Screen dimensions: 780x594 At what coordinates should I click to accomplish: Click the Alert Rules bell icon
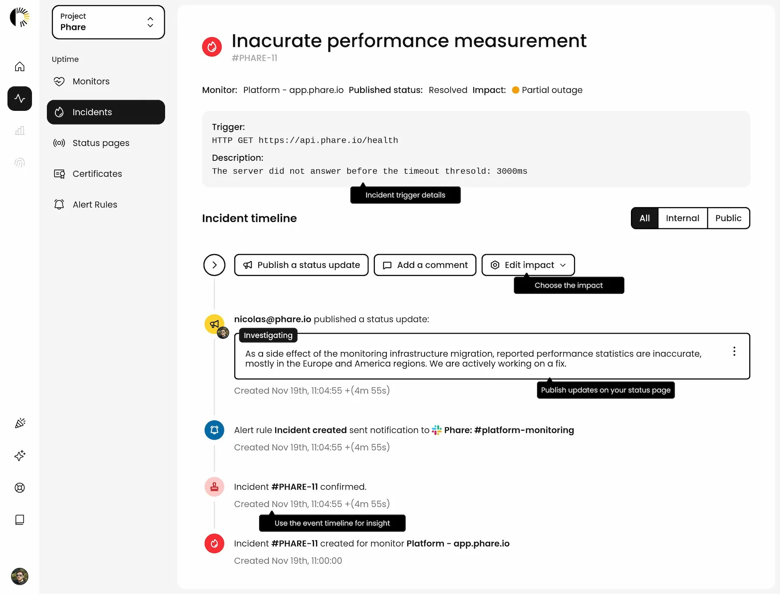(59, 204)
